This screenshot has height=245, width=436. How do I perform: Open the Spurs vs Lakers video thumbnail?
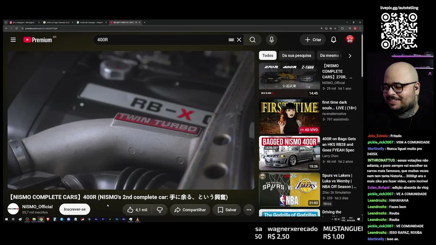click(x=290, y=190)
